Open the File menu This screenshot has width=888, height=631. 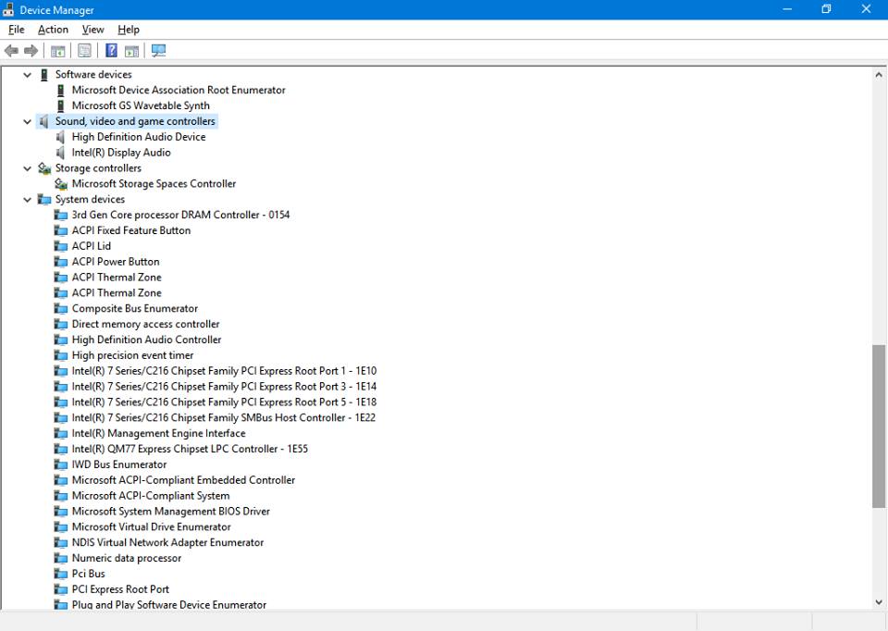(17, 30)
